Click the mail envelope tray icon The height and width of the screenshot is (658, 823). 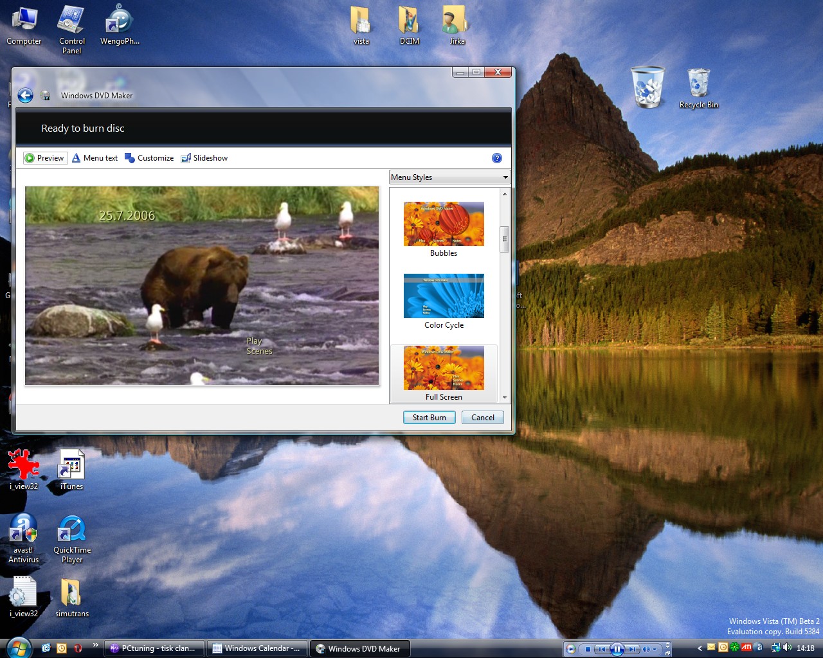click(x=711, y=647)
